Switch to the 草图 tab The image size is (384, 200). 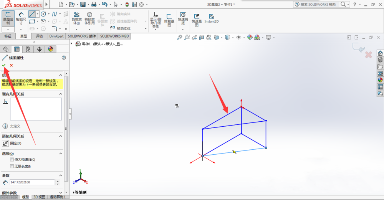point(23,36)
